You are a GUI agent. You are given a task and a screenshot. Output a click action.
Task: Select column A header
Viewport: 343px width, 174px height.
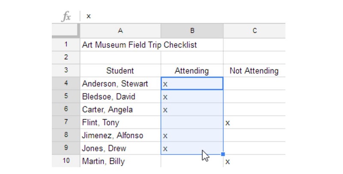pos(120,31)
